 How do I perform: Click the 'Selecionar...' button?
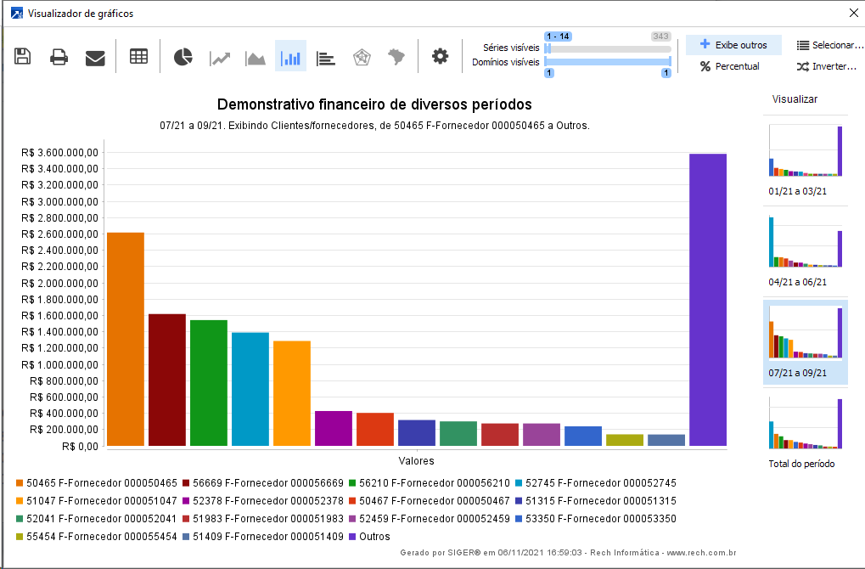pos(829,45)
